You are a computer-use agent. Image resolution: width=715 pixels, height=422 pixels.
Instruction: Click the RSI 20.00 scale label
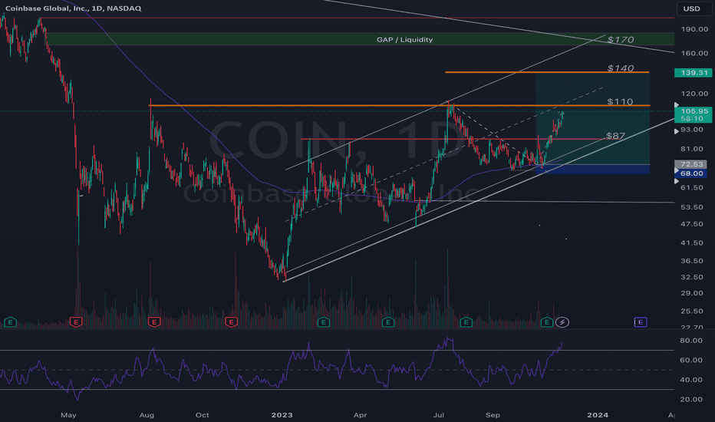[690, 399]
